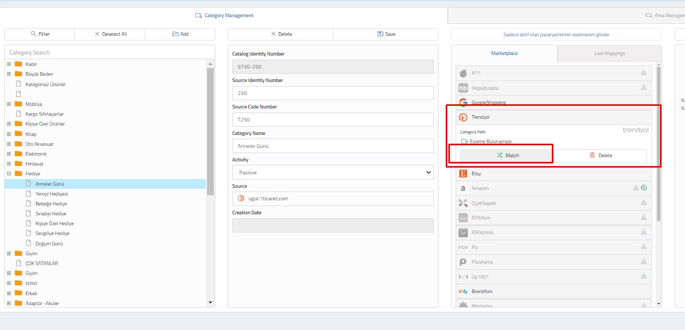Image resolution: width=685 pixels, height=330 pixels.
Task: Click the warning triangle beside N11
Action: click(643, 73)
